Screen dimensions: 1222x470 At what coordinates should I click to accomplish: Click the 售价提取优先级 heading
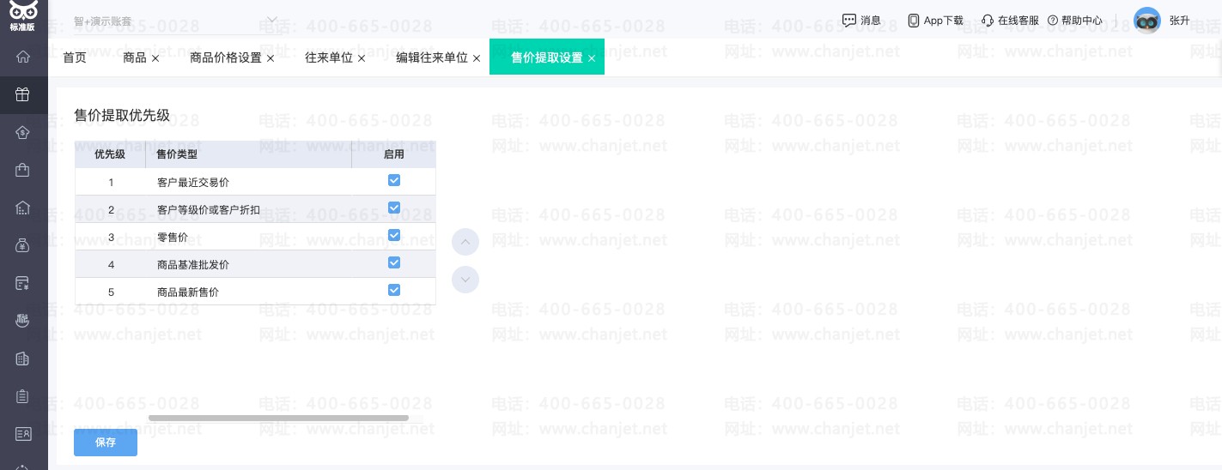(x=122, y=115)
